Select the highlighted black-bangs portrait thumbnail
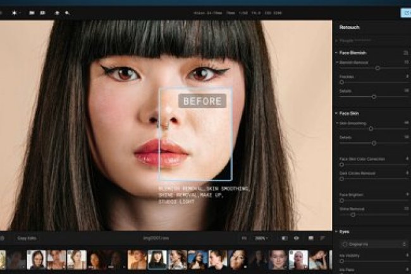Image resolution: width=411 pixels, height=274 pixels. [157, 259]
